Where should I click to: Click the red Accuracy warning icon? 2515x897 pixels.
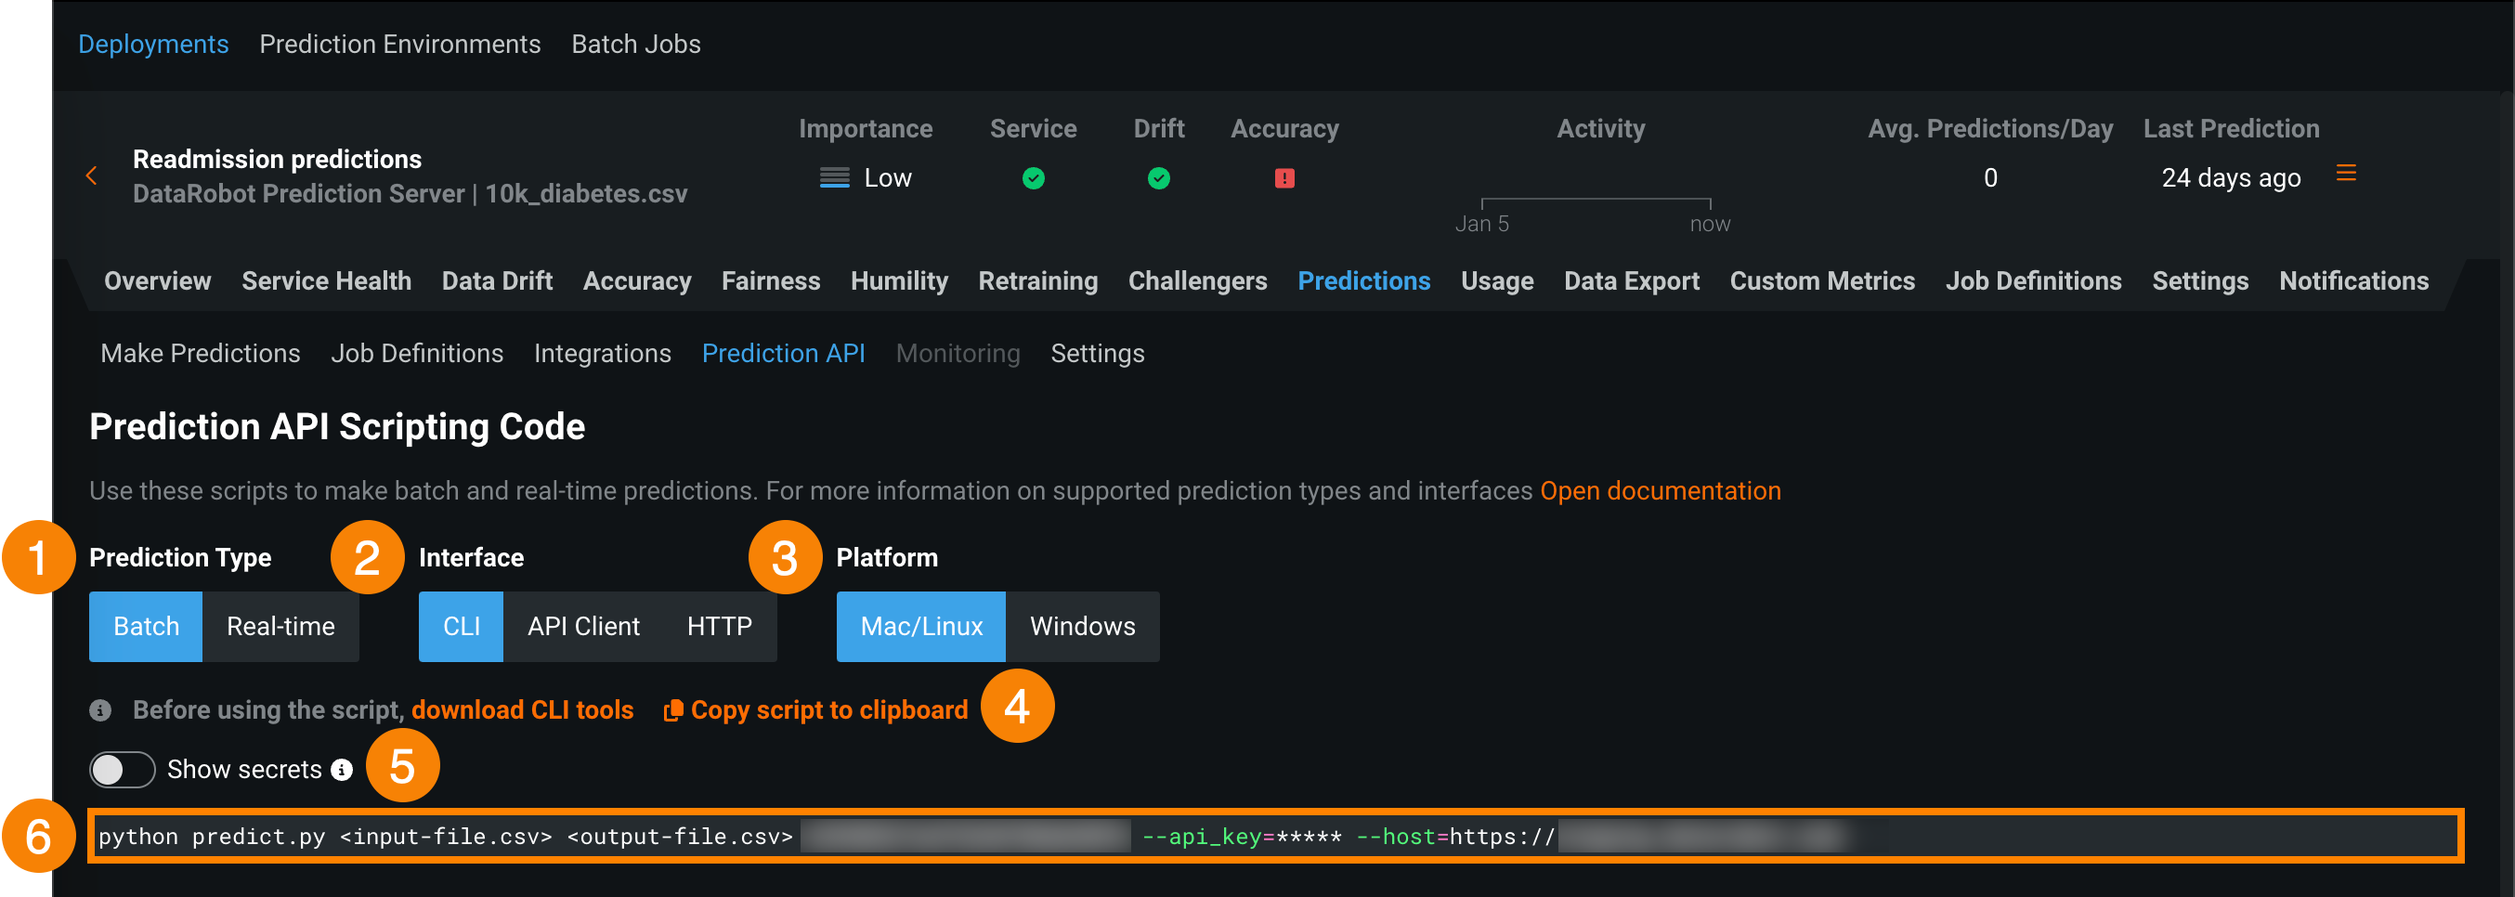(x=1284, y=178)
